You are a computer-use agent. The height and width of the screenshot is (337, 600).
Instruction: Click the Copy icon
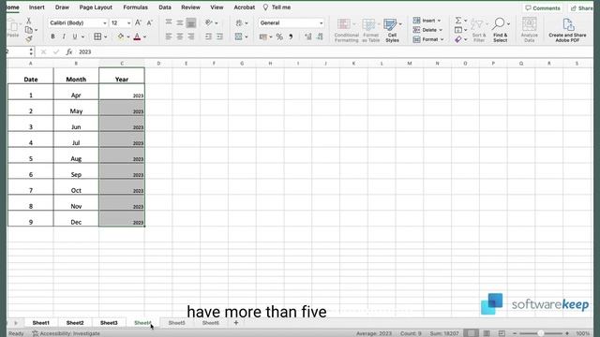pos(29,30)
